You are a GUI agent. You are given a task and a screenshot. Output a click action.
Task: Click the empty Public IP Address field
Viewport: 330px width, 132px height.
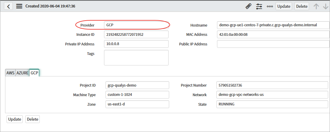coord(273,44)
